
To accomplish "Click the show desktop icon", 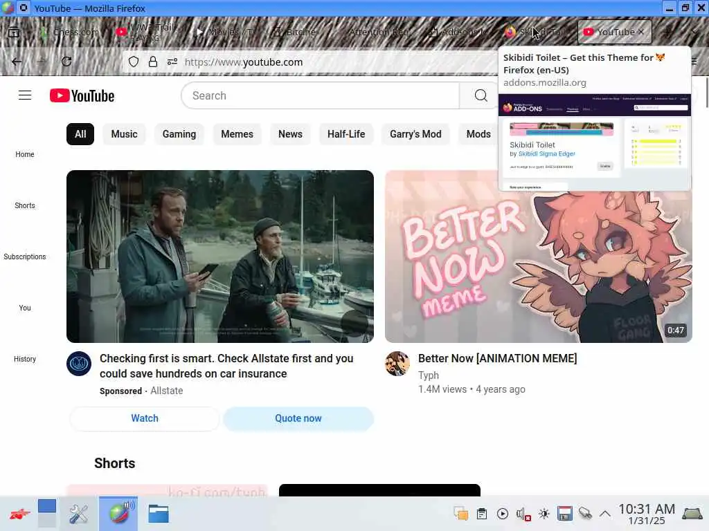I will click(692, 514).
